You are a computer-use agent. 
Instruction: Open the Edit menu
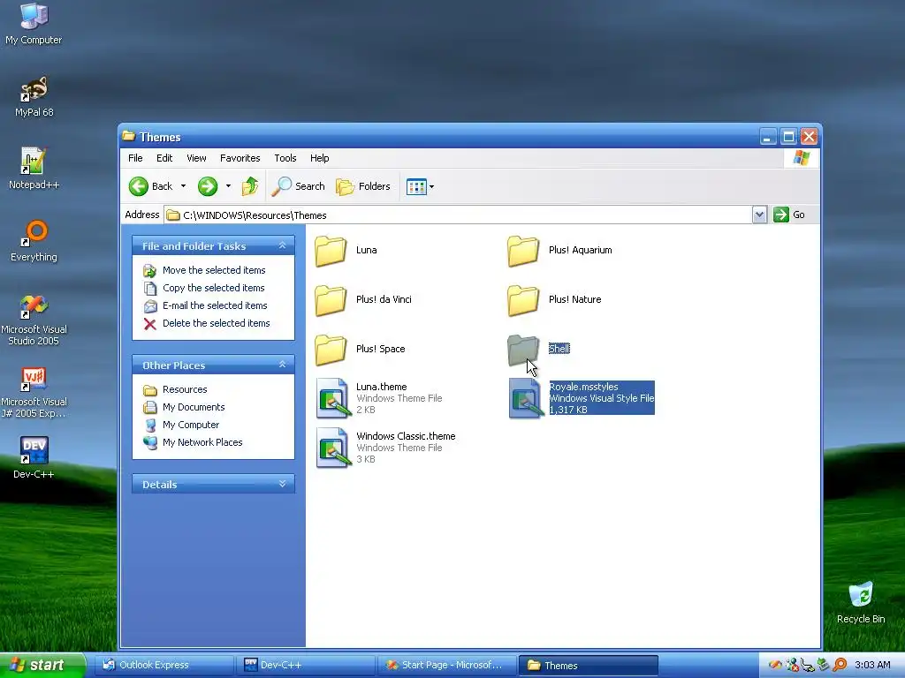[x=164, y=158]
